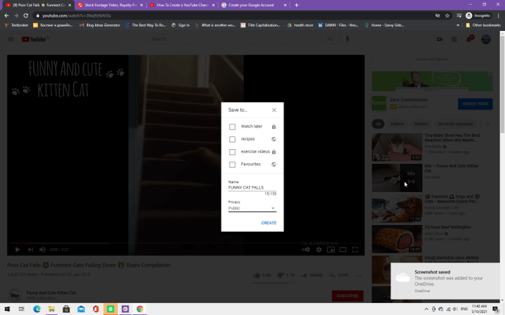Click the YouTube search box

[234, 39]
